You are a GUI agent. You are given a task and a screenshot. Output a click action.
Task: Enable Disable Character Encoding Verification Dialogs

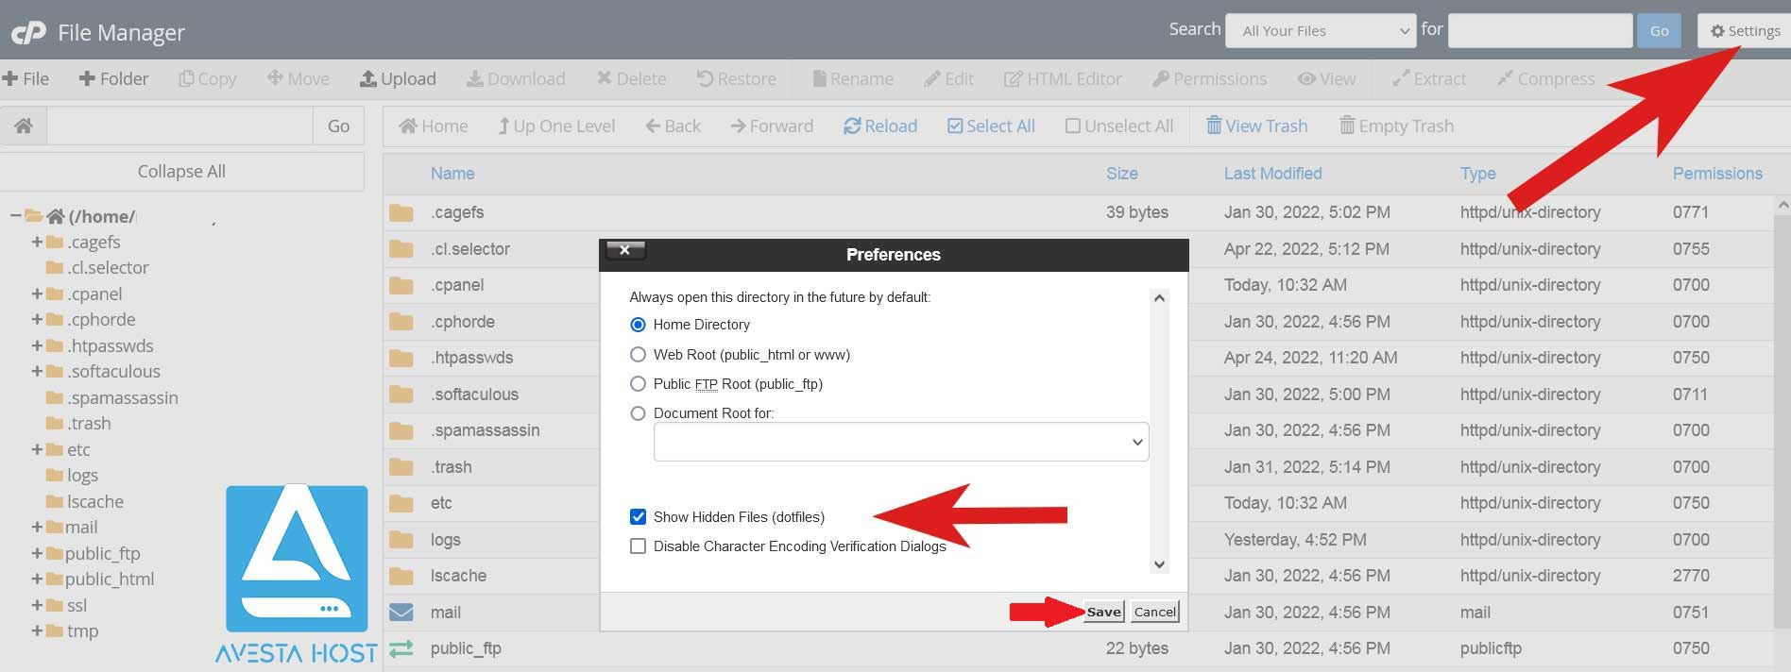[x=639, y=546]
